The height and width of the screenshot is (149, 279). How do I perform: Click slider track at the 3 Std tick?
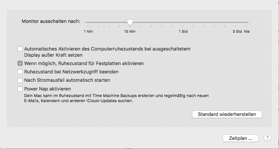[237, 22]
